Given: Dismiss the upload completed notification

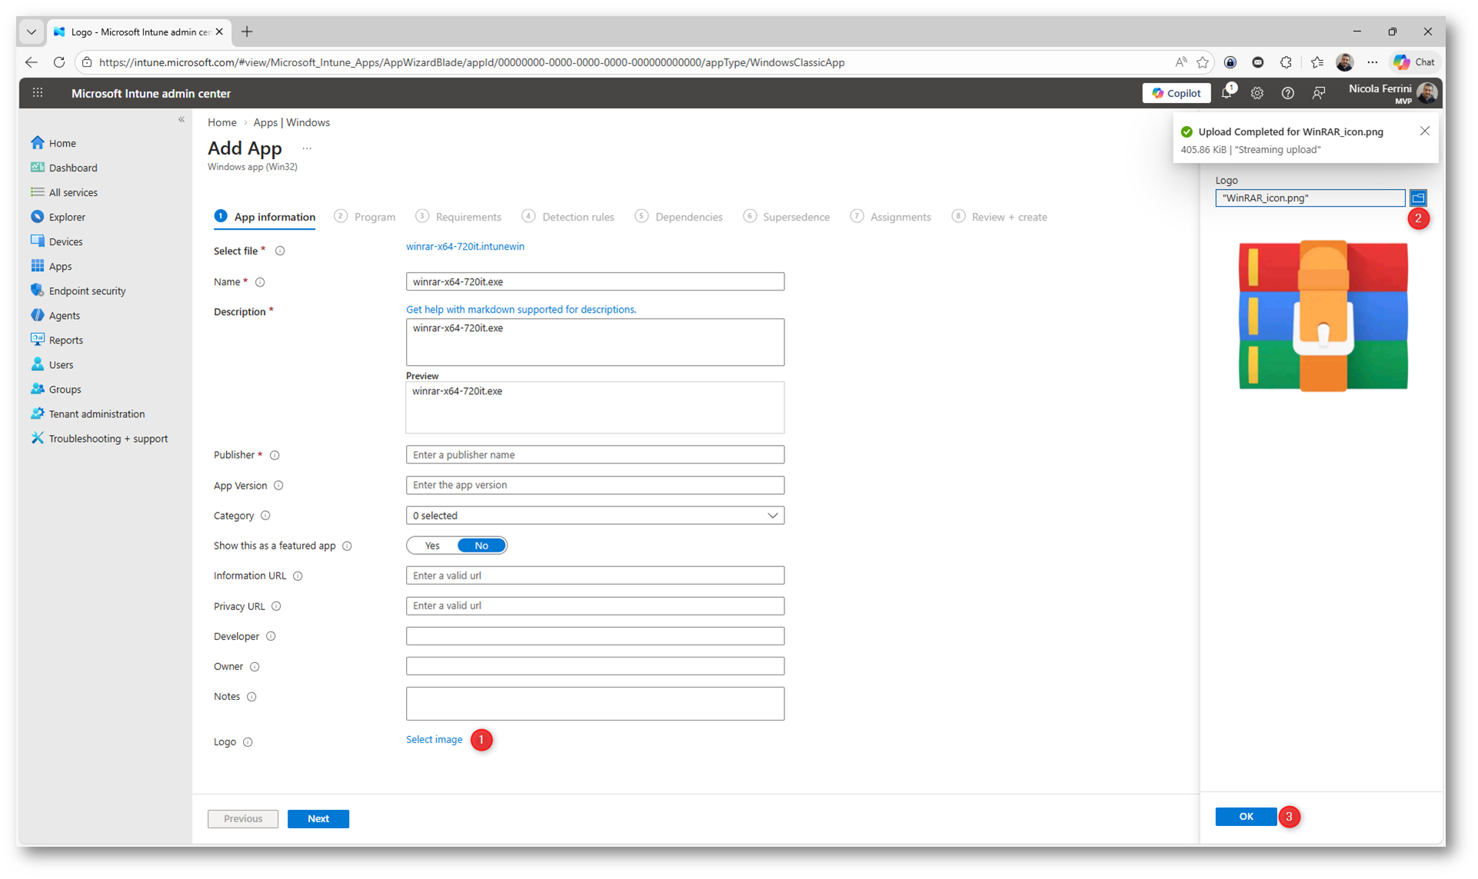Looking at the screenshot, I should [1424, 131].
